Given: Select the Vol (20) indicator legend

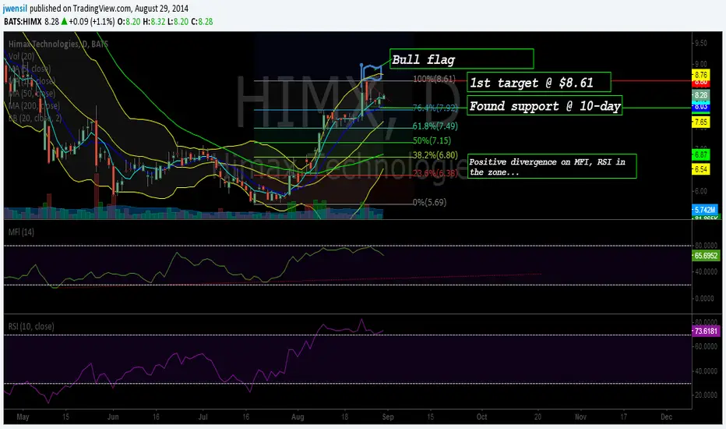Looking at the screenshot, I should point(21,56).
